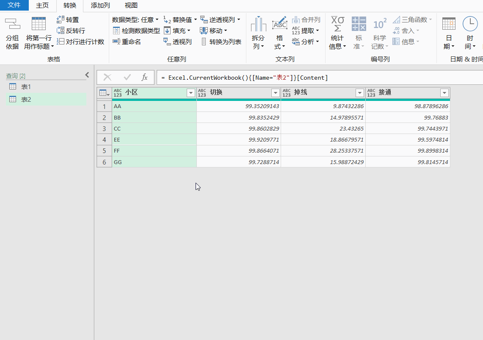Click the 接通 column ABC123 type icon
Viewport: 483px width, 340px height.
[371, 93]
